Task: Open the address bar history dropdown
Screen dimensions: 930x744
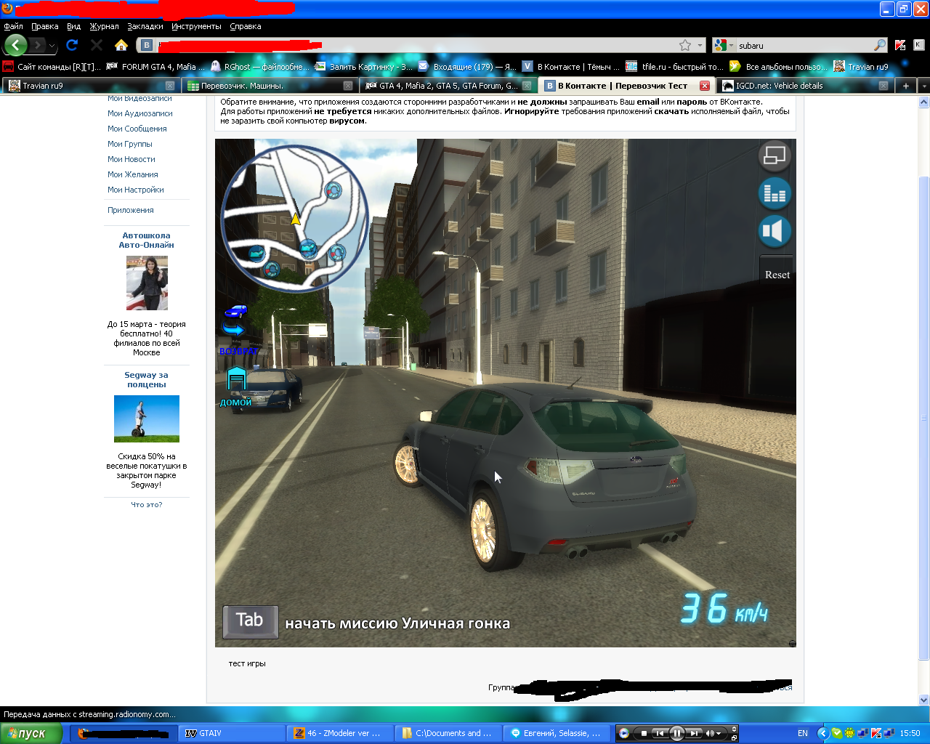Action: pyautogui.click(x=700, y=45)
